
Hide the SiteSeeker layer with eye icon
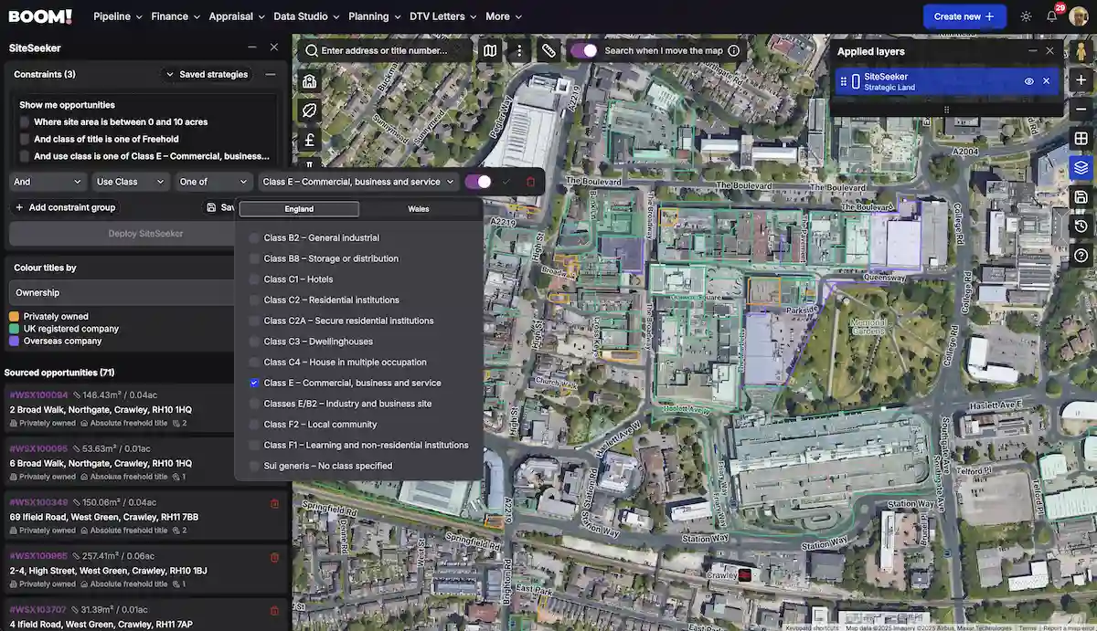point(1028,81)
